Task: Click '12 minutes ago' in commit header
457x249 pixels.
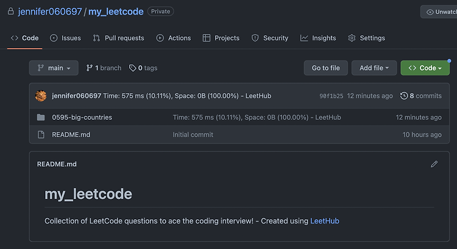Action: tap(370, 96)
